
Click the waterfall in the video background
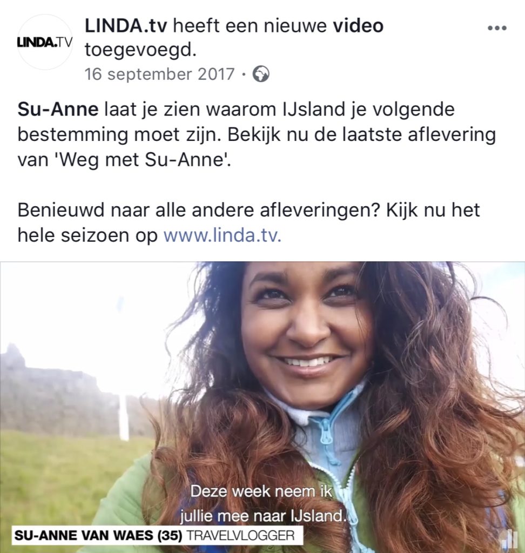click(124, 418)
